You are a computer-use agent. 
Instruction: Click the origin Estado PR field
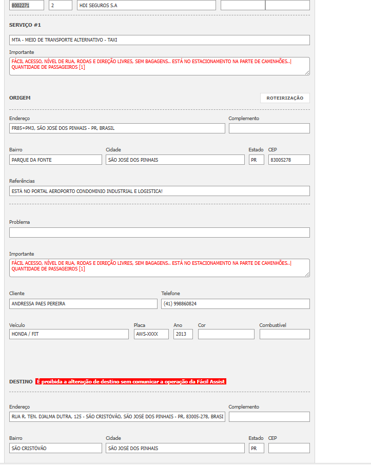[x=256, y=160]
